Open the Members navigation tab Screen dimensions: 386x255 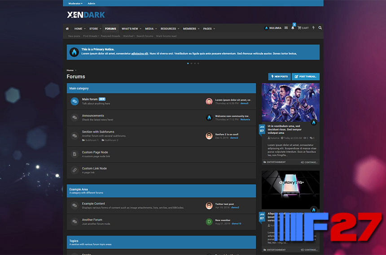coord(189,29)
